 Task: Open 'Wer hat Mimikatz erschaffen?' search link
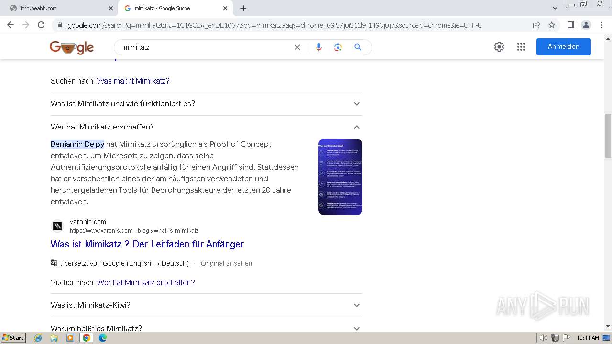[x=146, y=282]
